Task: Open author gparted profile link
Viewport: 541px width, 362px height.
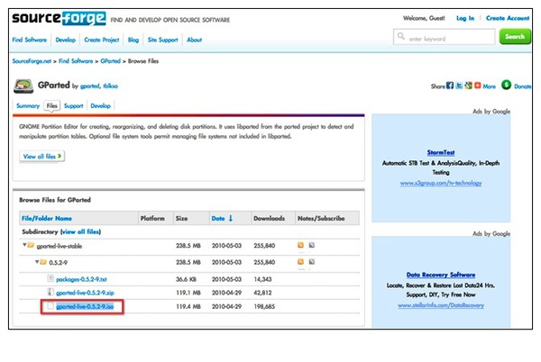Action: click(89, 86)
